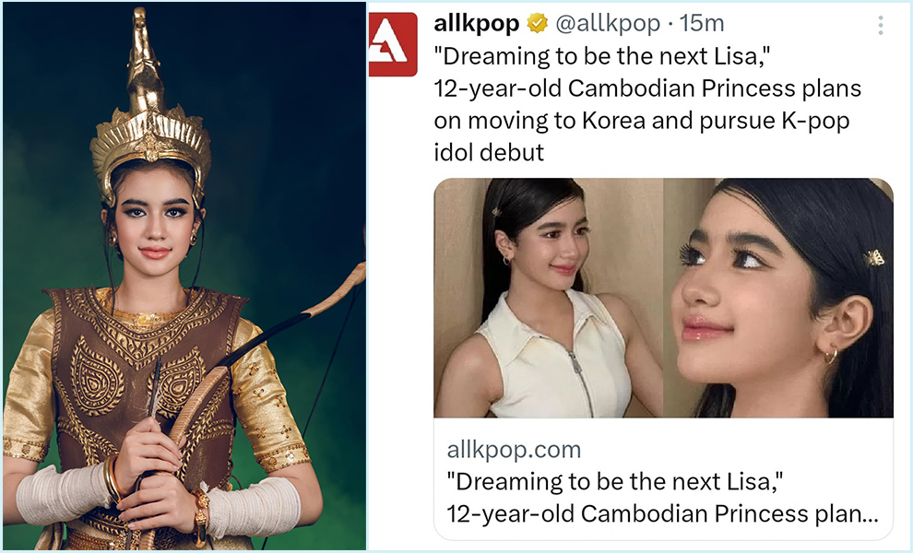Click the gold butterfly hair clip in close-up
Viewport: 913px width, 553px height.
point(873,257)
